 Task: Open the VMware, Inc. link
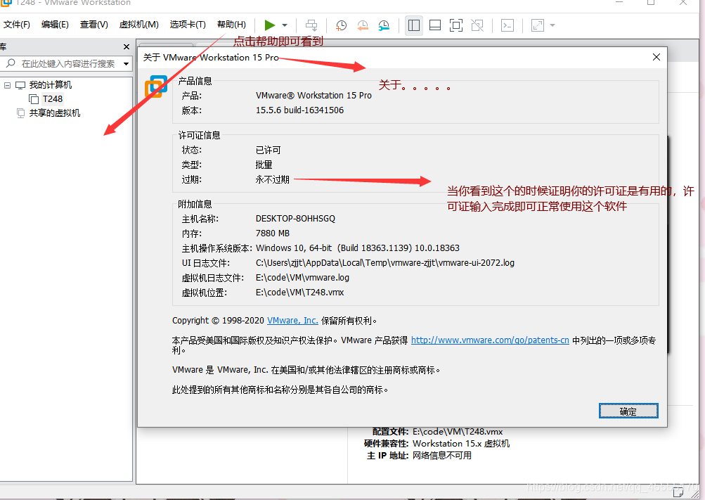292,321
